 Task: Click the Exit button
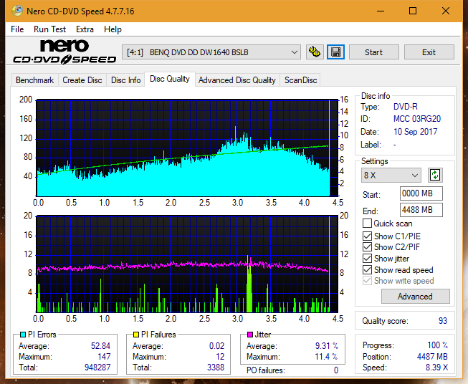[429, 52]
